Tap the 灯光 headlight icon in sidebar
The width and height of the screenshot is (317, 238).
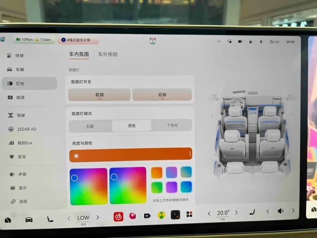coord(10,83)
